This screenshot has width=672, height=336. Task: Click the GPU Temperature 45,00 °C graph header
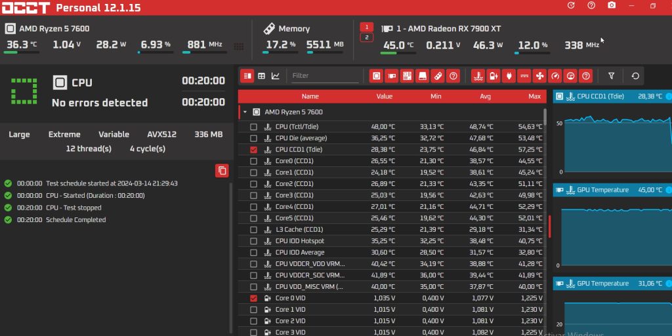(612, 190)
